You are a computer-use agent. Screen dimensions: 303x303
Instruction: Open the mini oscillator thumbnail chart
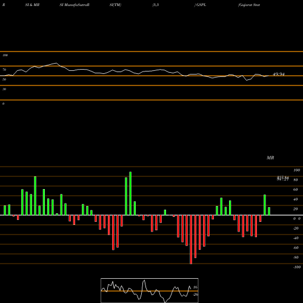(x=150, y=290)
